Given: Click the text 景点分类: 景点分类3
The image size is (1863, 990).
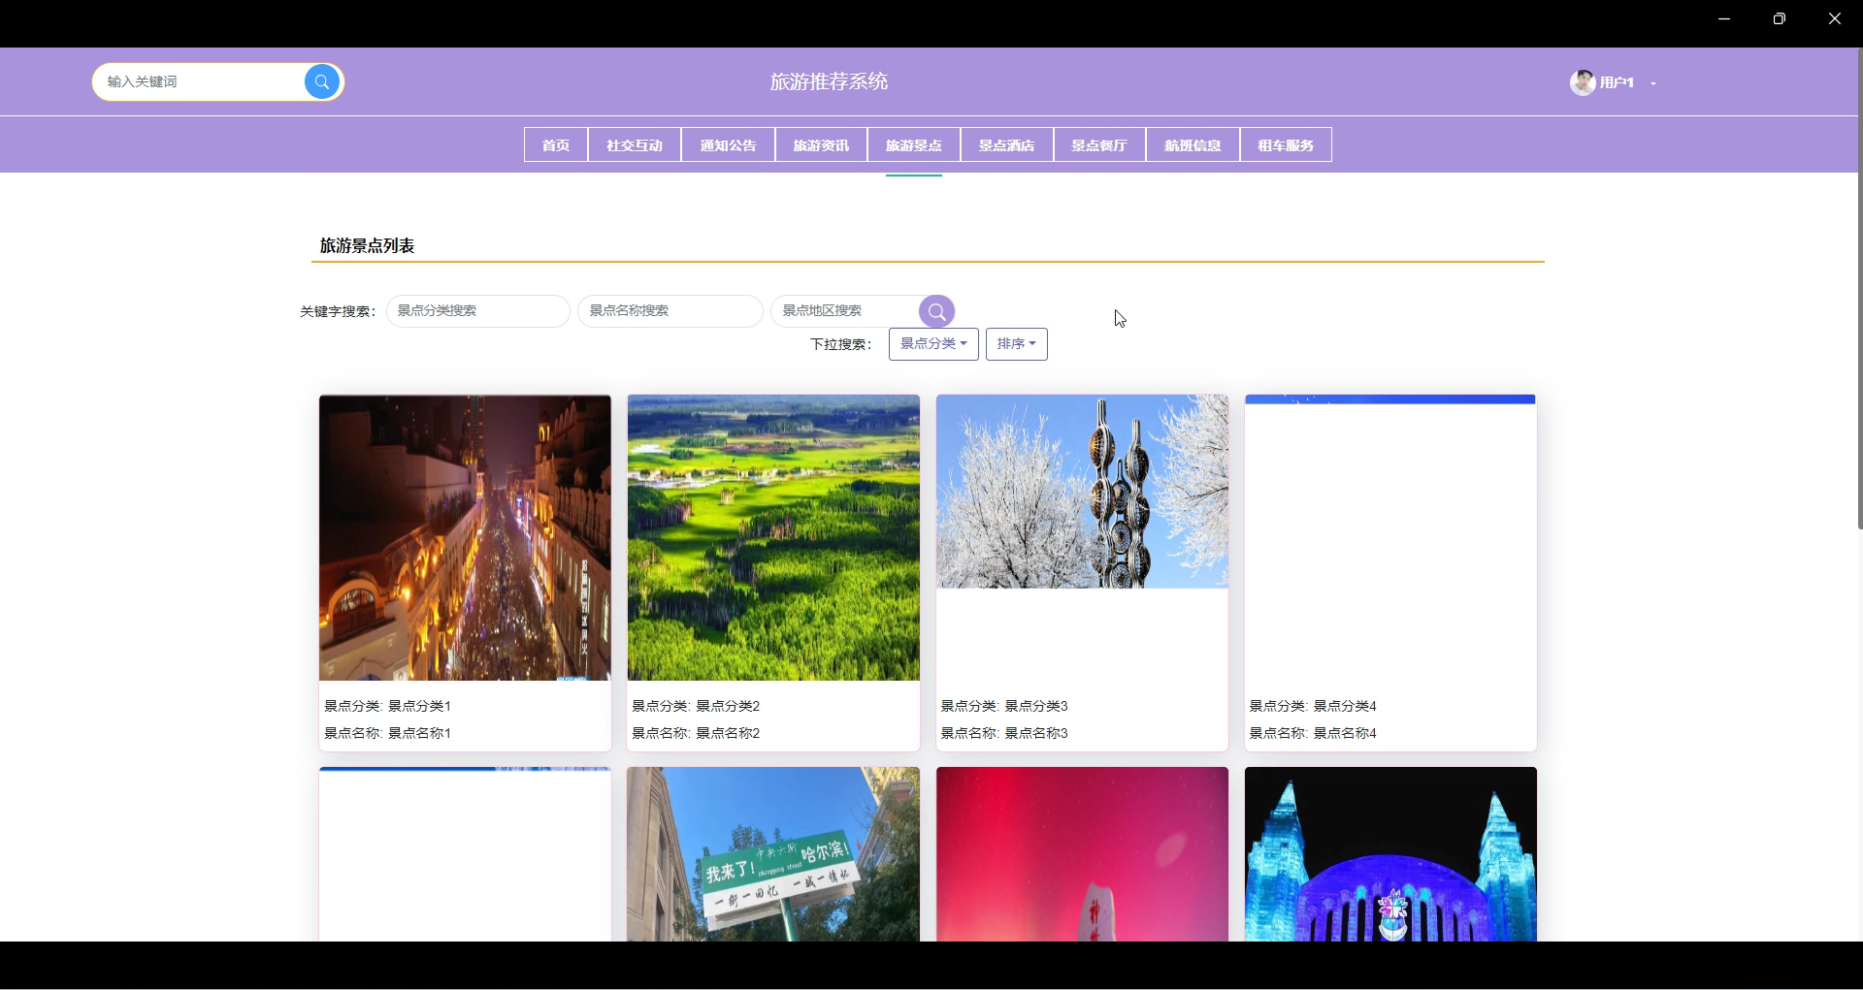Looking at the screenshot, I should [x=1004, y=706].
